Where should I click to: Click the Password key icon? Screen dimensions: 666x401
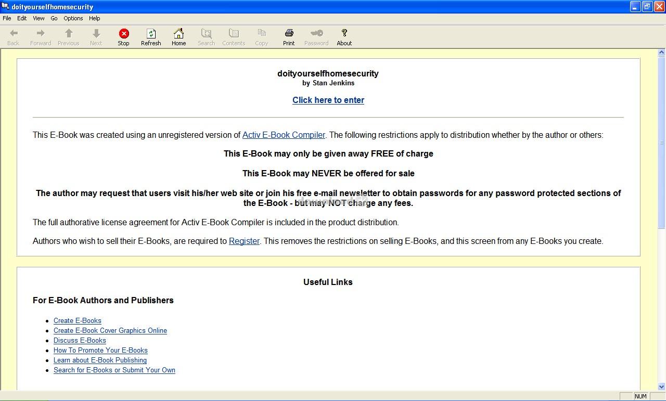[316, 34]
